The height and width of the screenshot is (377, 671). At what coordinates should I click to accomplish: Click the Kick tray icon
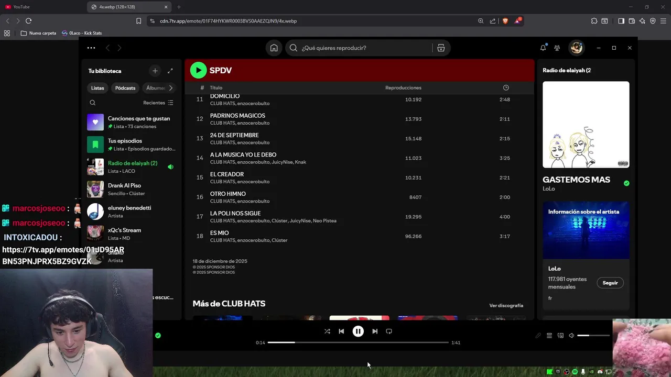pos(549,372)
